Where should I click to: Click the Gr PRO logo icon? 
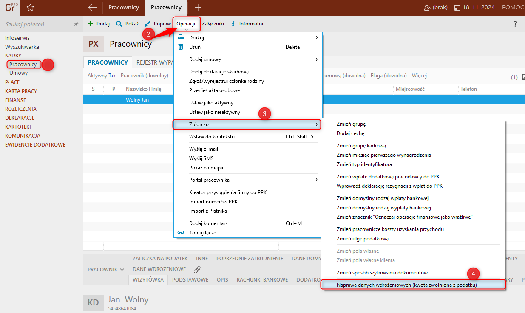(x=10, y=8)
